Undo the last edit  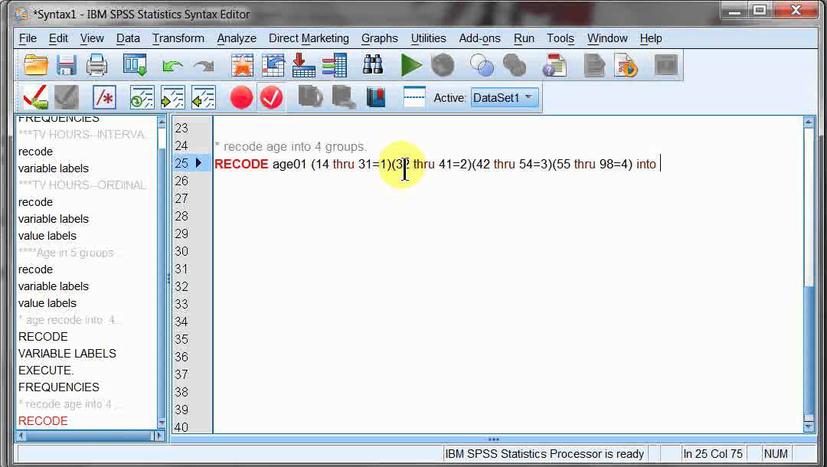(172, 66)
